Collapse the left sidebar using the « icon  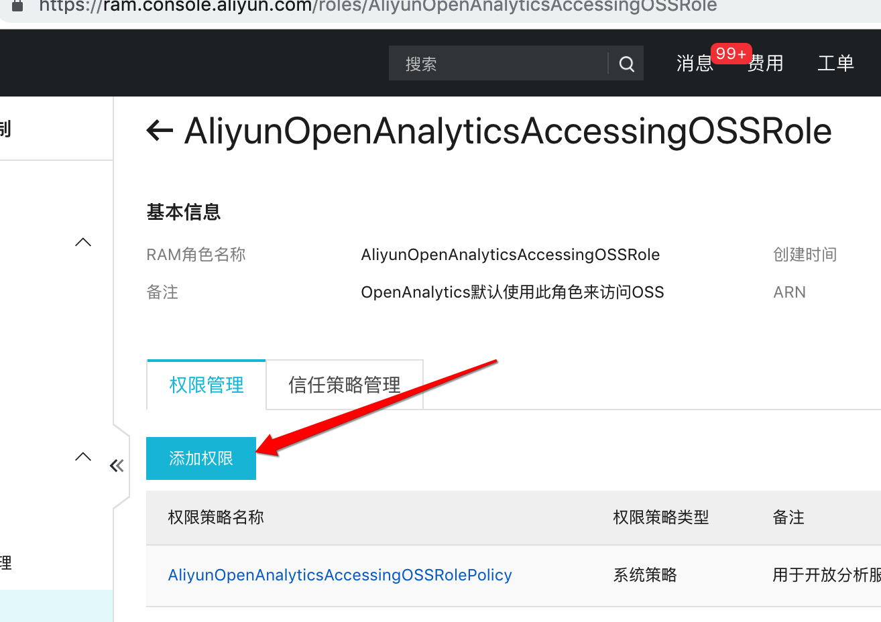click(117, 465)
